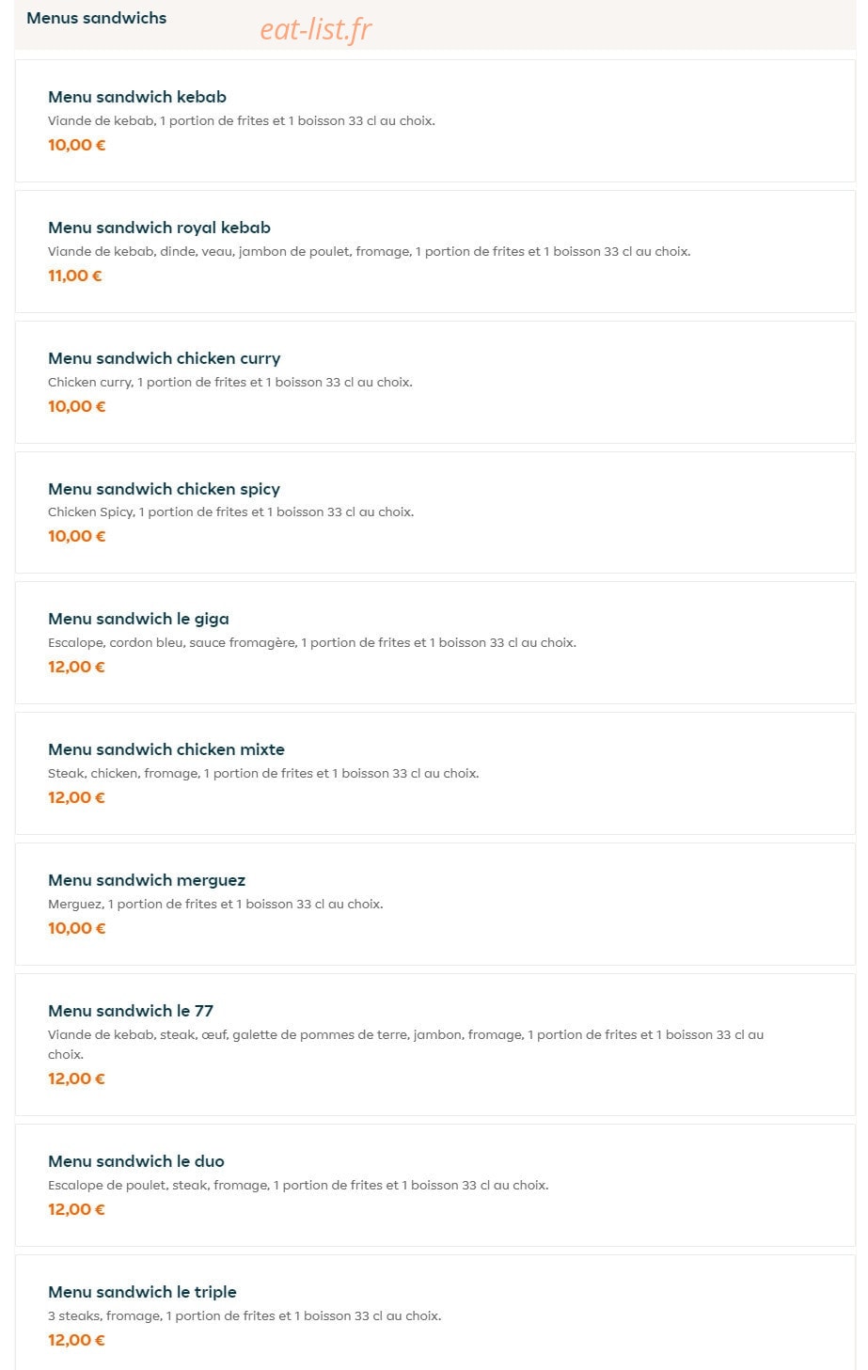Pick Menu sandwich chicken mixte
Screen dimensions: 868x1370
tap(434, 773)
